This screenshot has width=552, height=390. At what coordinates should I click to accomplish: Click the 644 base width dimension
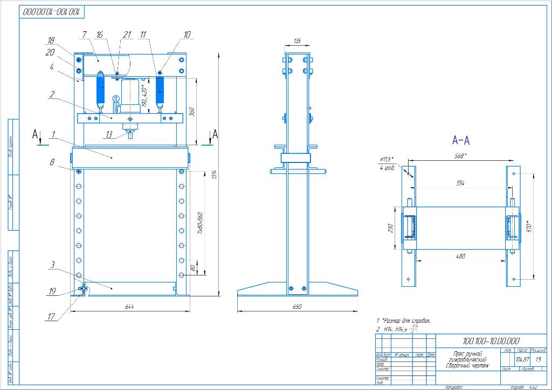(129, 306)
